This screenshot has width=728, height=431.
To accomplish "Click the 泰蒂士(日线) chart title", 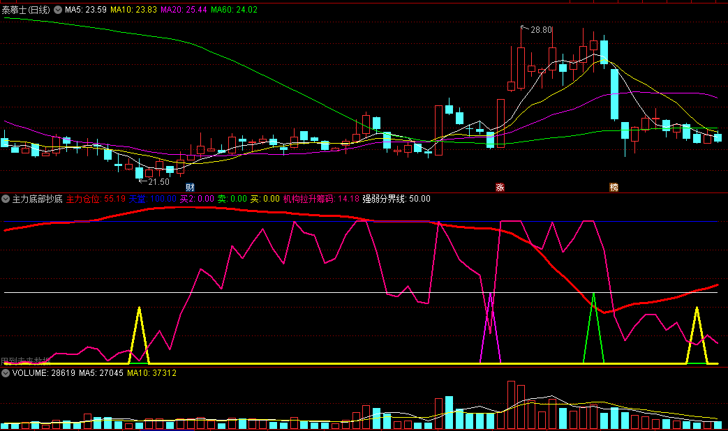I will [26, 10].
